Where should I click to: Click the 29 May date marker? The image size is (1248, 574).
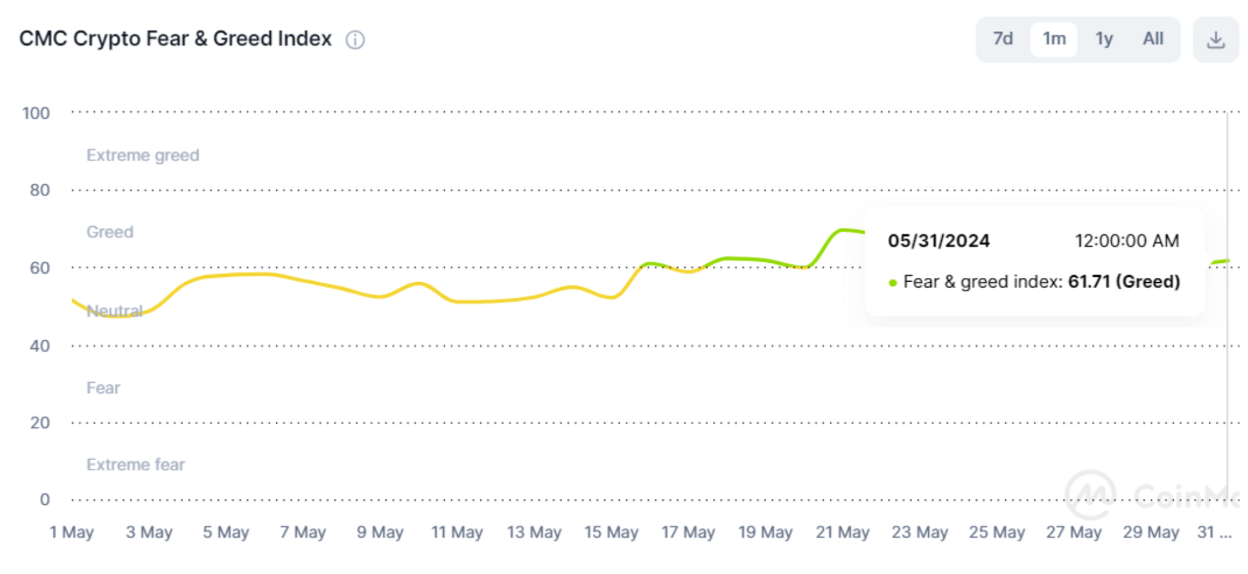pos(1151,532)
